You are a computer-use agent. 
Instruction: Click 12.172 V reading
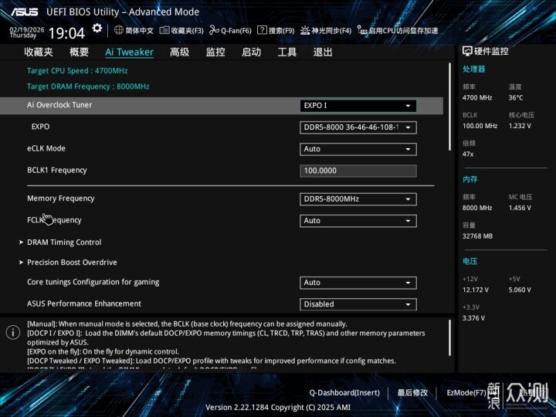pos(475,290)
